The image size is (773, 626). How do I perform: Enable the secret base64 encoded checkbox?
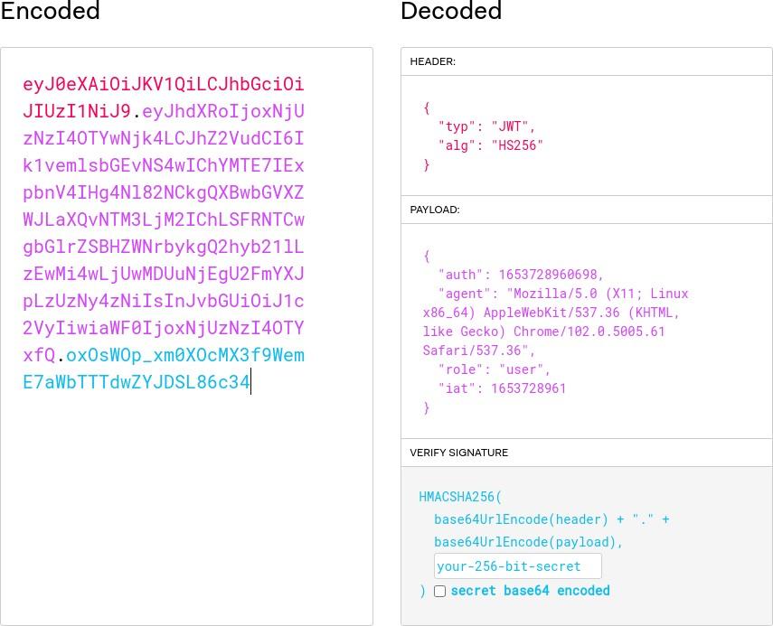(x=439, y=591)
